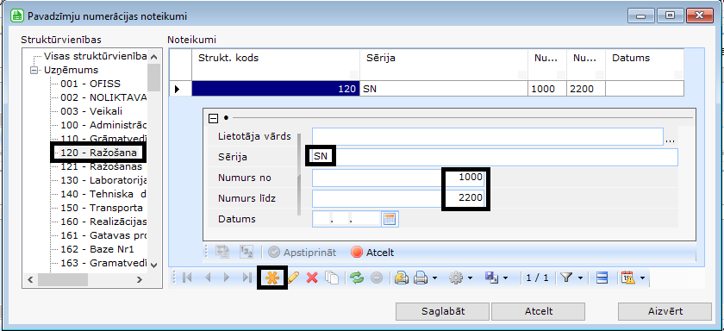Go to previous record arrow
The width and height of the screenshot is (724, 331).
208,278
